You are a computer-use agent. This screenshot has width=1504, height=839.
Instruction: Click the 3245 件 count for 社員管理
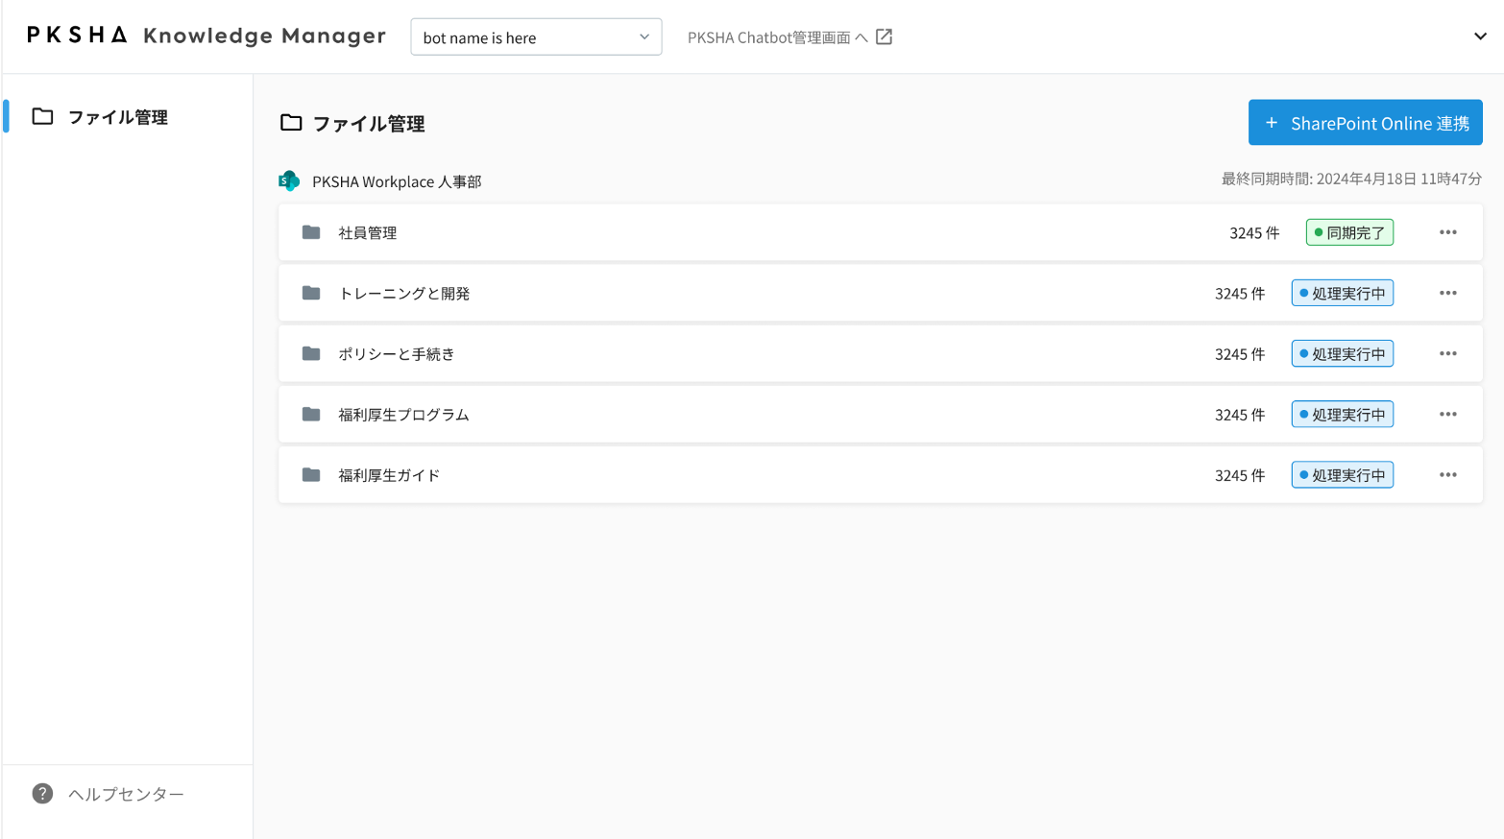point(1254,232)
